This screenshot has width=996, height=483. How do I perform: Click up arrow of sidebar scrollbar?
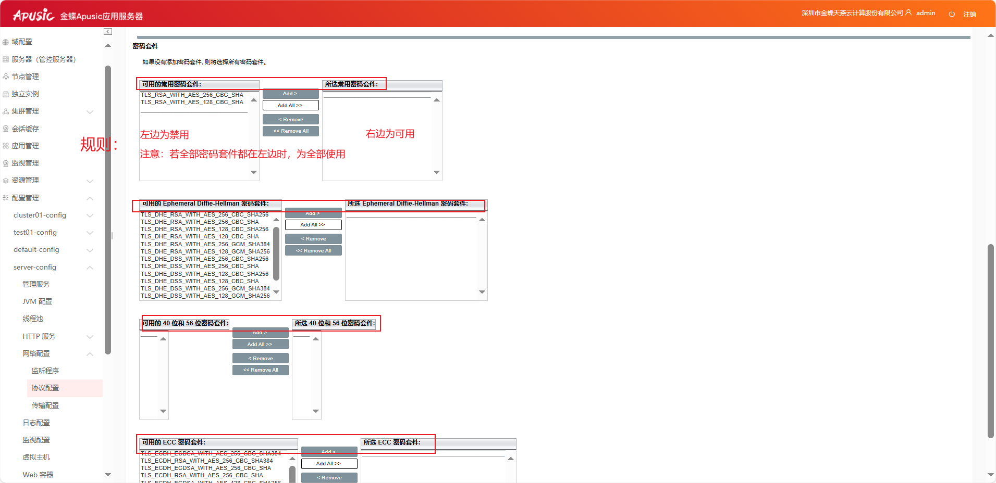tap(108, 46)
